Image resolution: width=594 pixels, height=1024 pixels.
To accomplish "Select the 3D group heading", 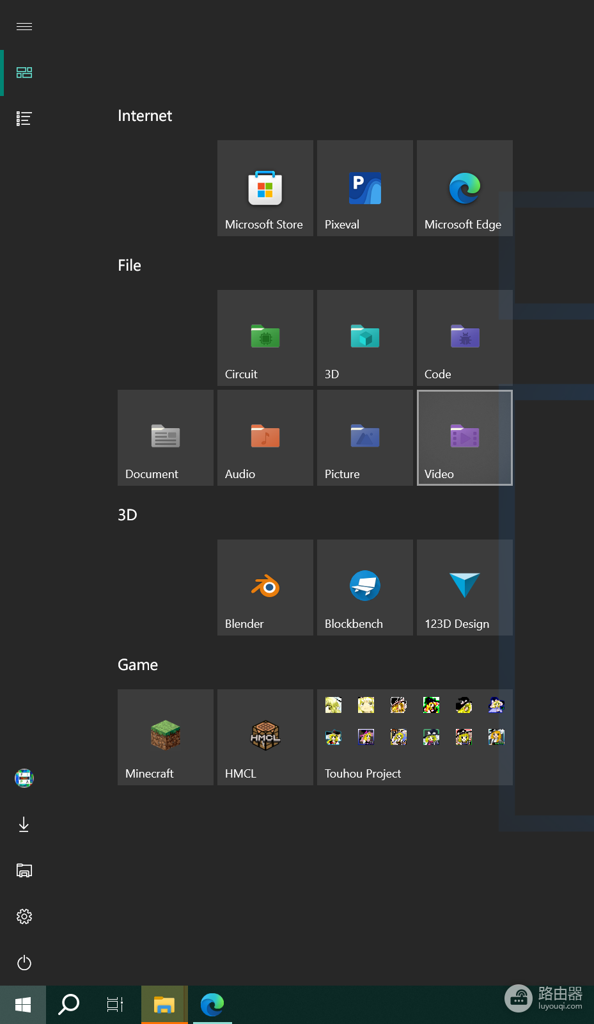I will click(127, 515).
